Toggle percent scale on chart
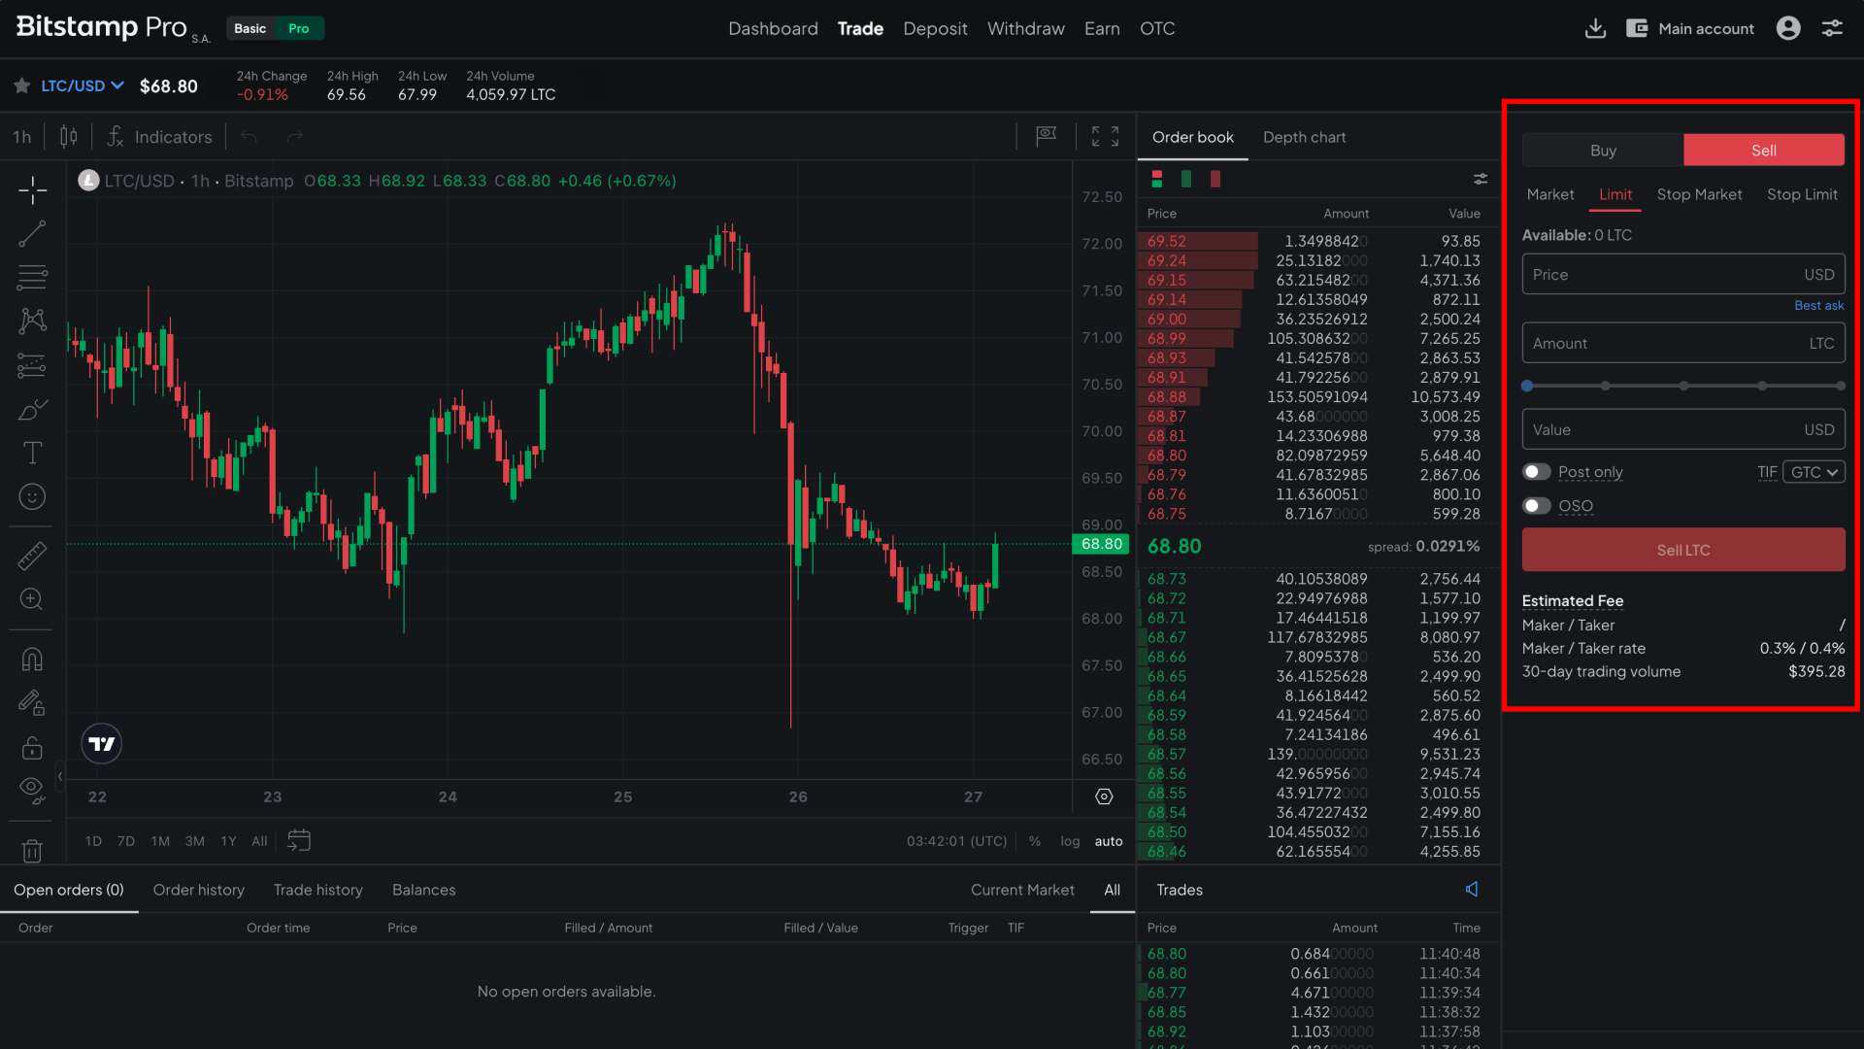This screenshot has height=1049, width=1864. pyautogui.click(x=1035, y=841)
